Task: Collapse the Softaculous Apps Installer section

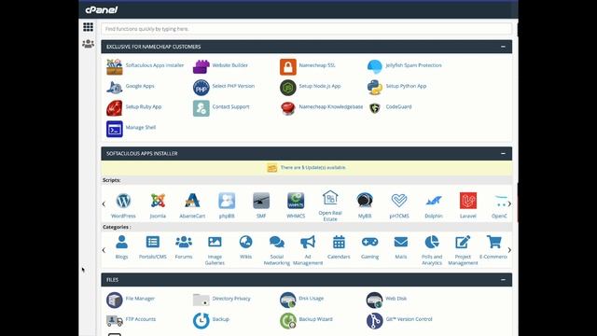Action: [x=503, y=153]
